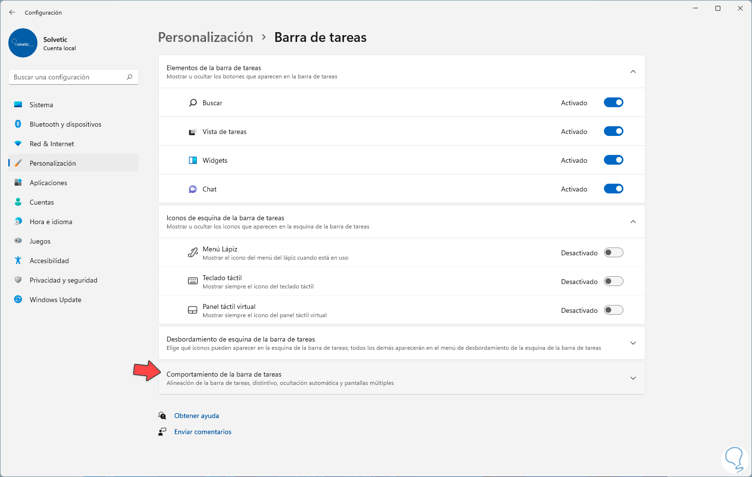Open the Sistema settings category

click(x=41, y=105)
